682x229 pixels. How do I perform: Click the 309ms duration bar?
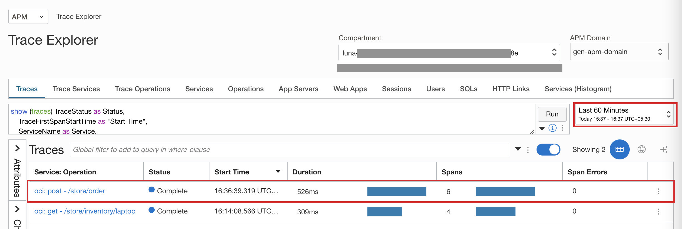pyautogui.click(x=384, y=212)
